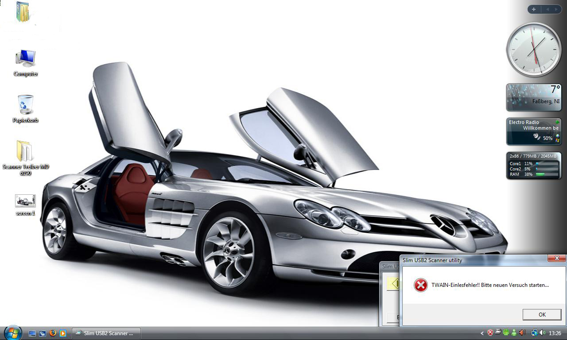Open red security shield tray icon
567x340 pixels.
point(490,332)
